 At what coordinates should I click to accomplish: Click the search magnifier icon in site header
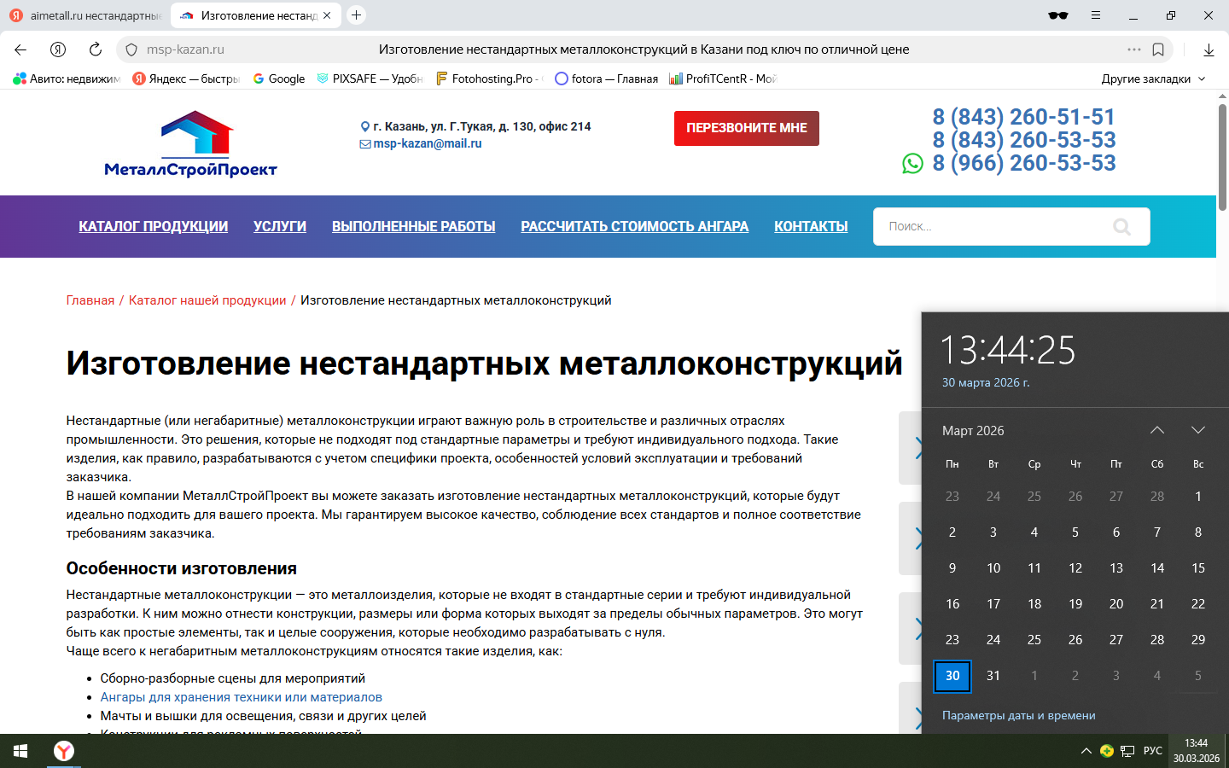point(1121,227)
